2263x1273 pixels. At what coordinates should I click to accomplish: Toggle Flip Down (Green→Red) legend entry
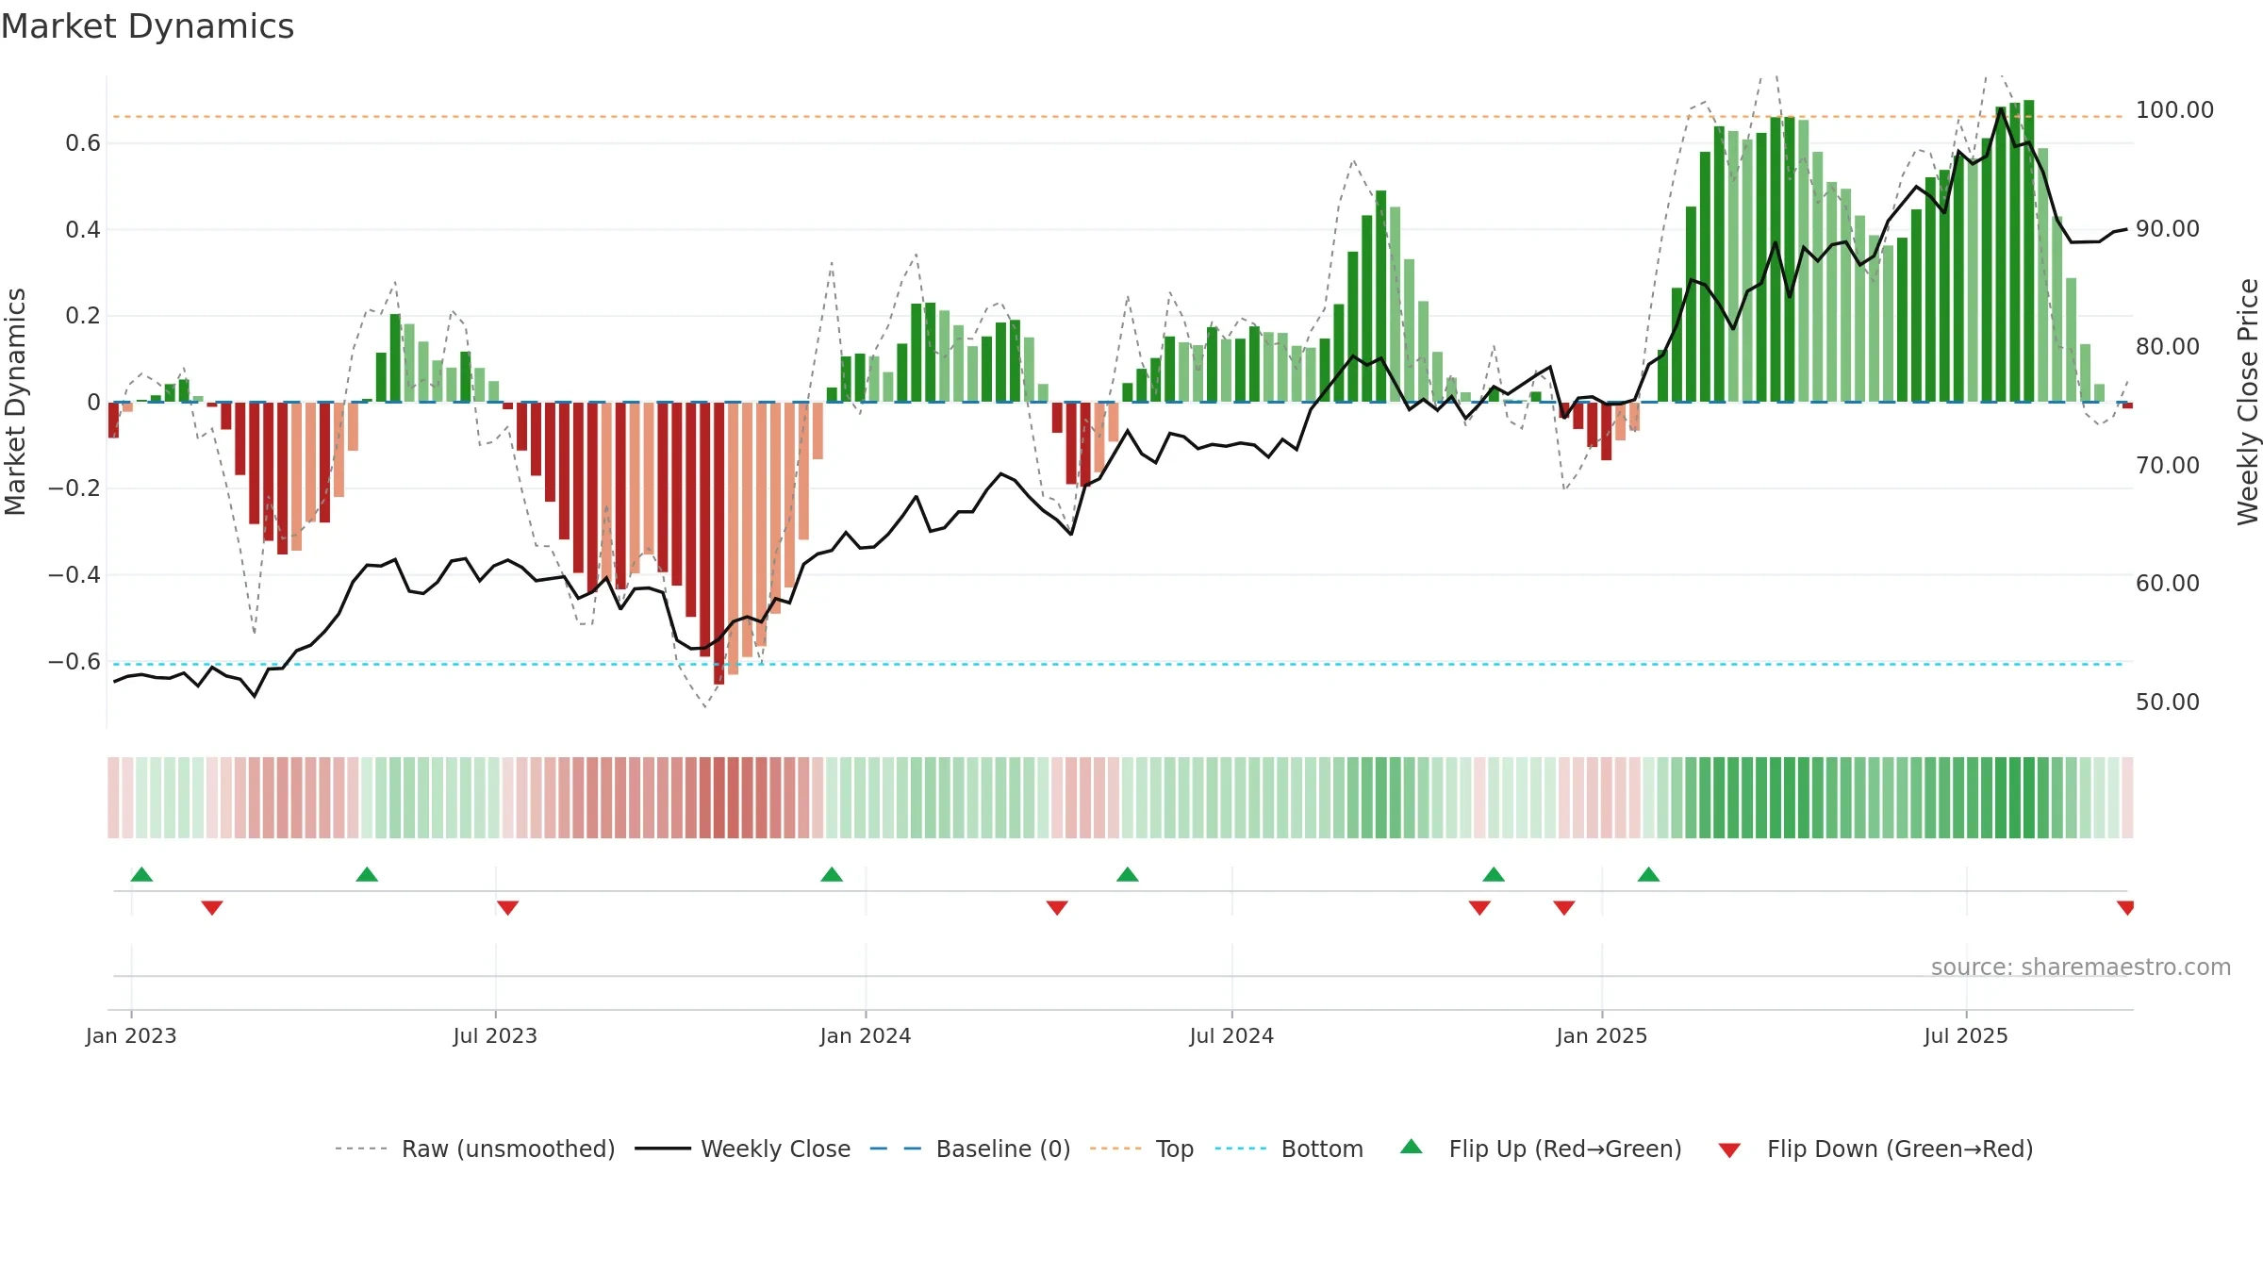click(1875, 1149)
